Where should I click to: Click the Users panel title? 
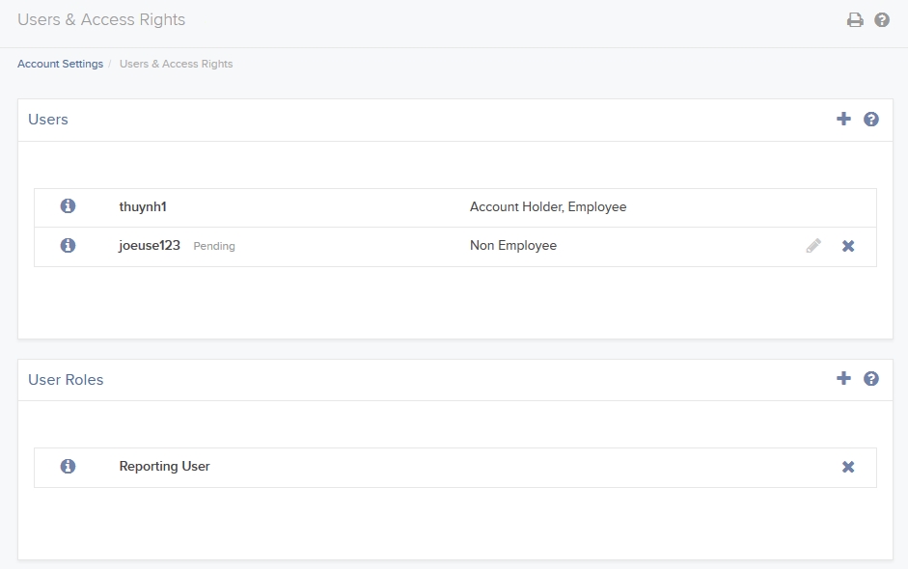pyautogui.click(x=48, y=119)
